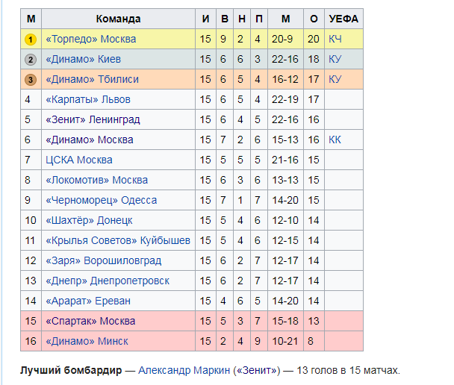The height and width of the screenshot is (385, 454).
Task: Open the «Динамо» Киев team page
Action: (x=83, y=59)
